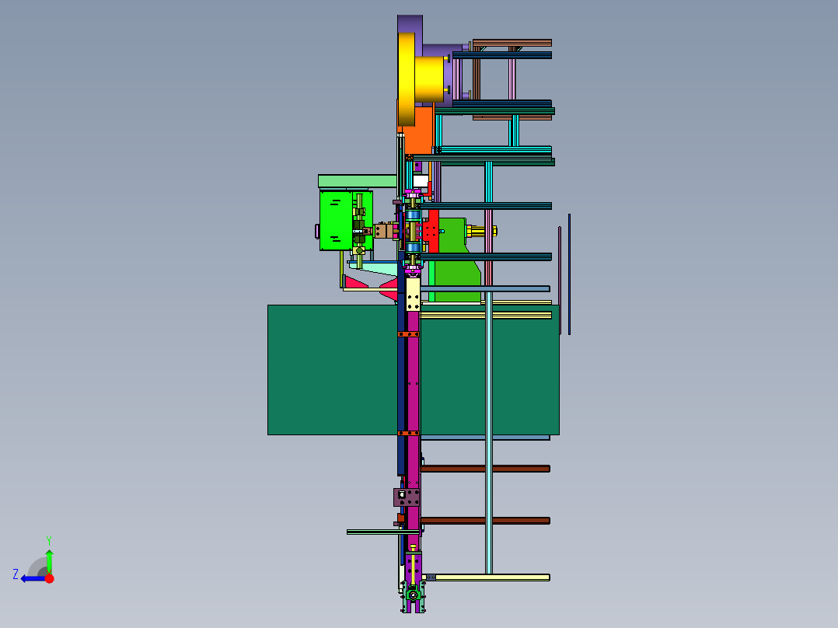
Task: Click the yellow bolt beside the green body
Action: coord(482,231)
